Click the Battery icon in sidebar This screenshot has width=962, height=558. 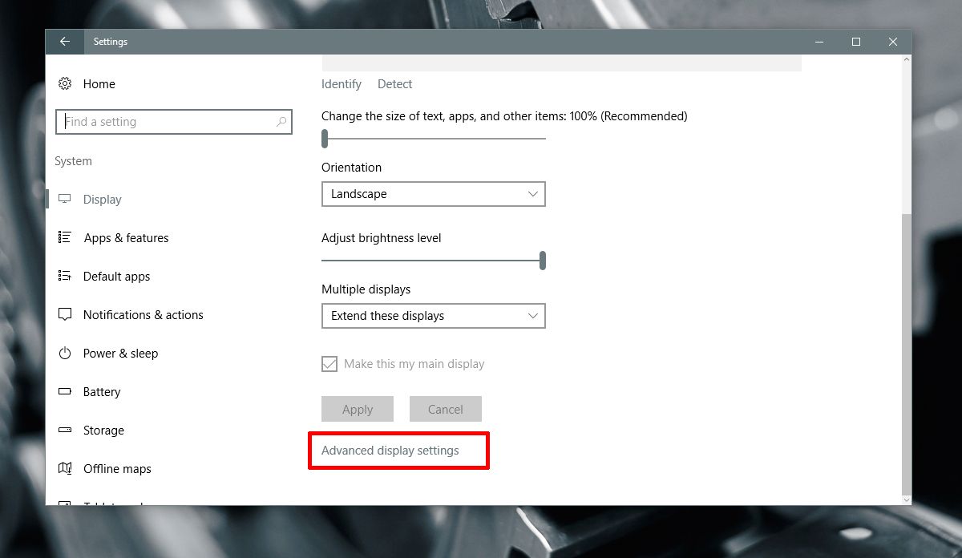click(x=65, y=392)
